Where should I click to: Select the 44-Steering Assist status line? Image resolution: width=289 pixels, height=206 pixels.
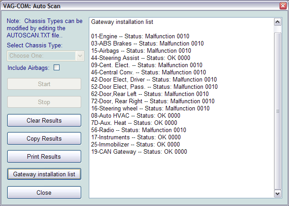tap(140, 58)
